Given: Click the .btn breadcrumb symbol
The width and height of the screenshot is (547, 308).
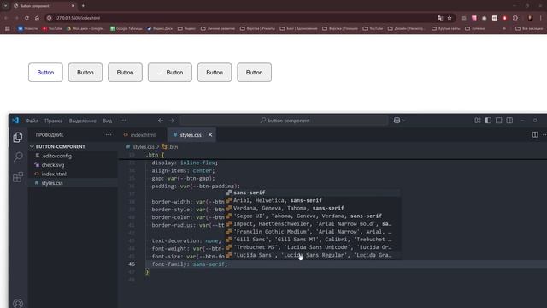Looking at the screenshot, I should (174, 147).
